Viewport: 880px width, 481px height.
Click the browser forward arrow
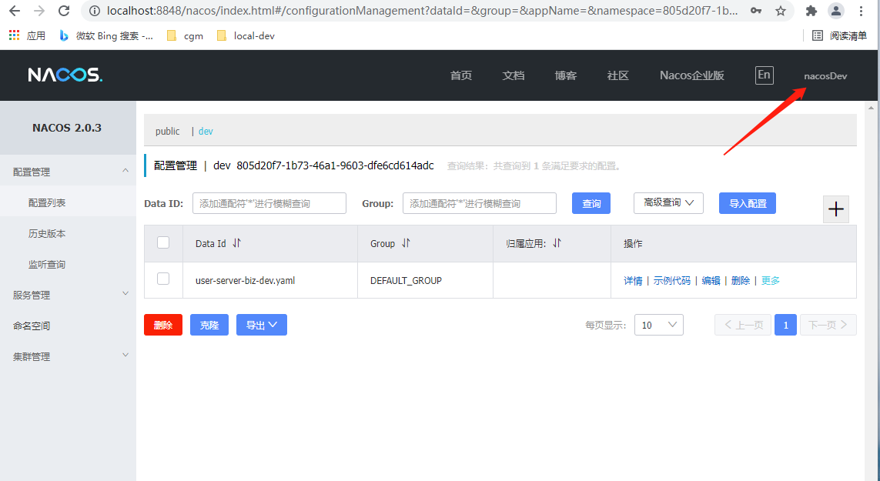pos(39,11)
